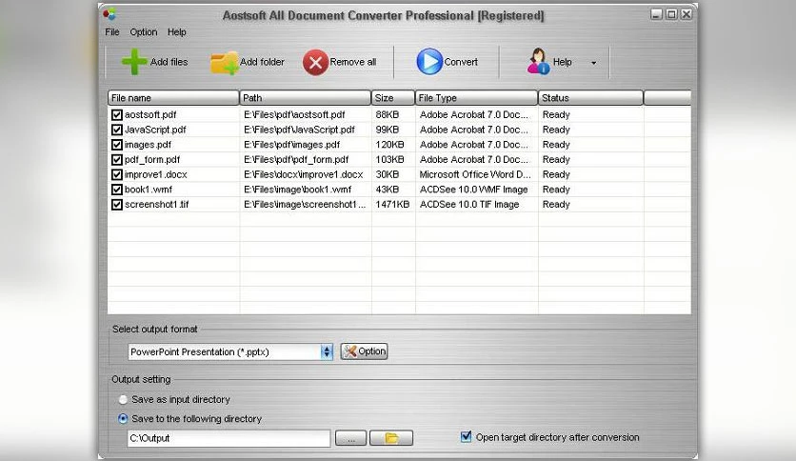Click the 1471KB size cell
This screenshot has height=461, width=796.
click(392, 205)
